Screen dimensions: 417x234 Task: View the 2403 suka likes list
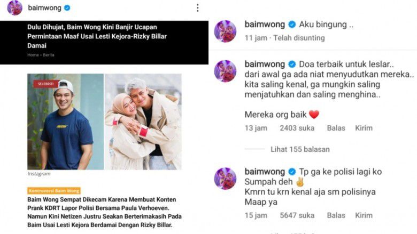coord(297,128)
